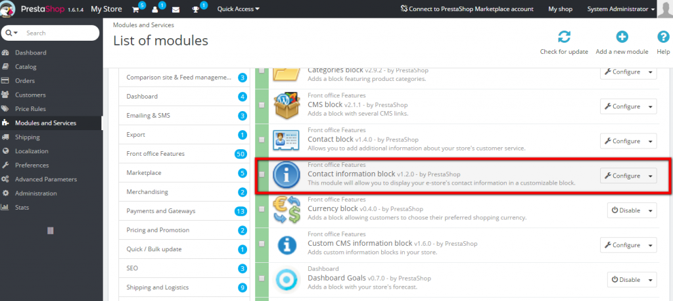Open the shopping cart notifications icon
This screenshot has width=673, height=301.
135,9
